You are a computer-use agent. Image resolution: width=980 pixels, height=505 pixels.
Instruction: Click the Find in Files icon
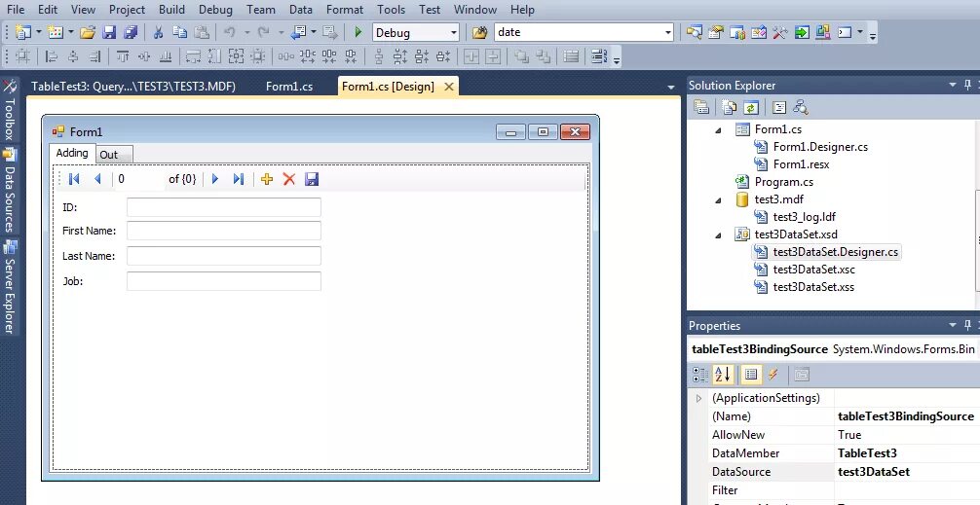(479, 32)
